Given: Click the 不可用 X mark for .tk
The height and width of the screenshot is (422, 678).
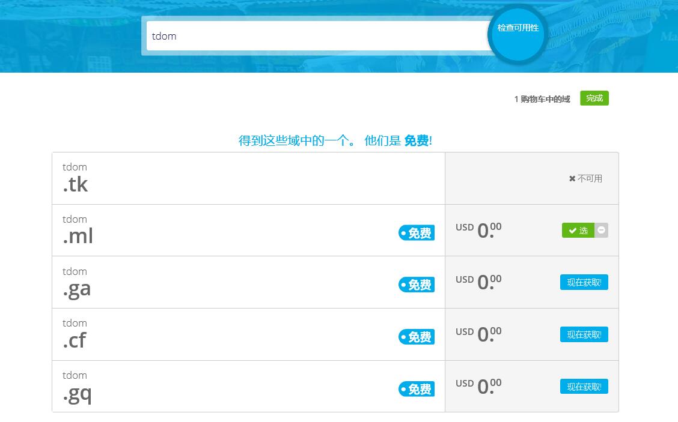Looking at the screenshot, I should [x=572, y=178].
